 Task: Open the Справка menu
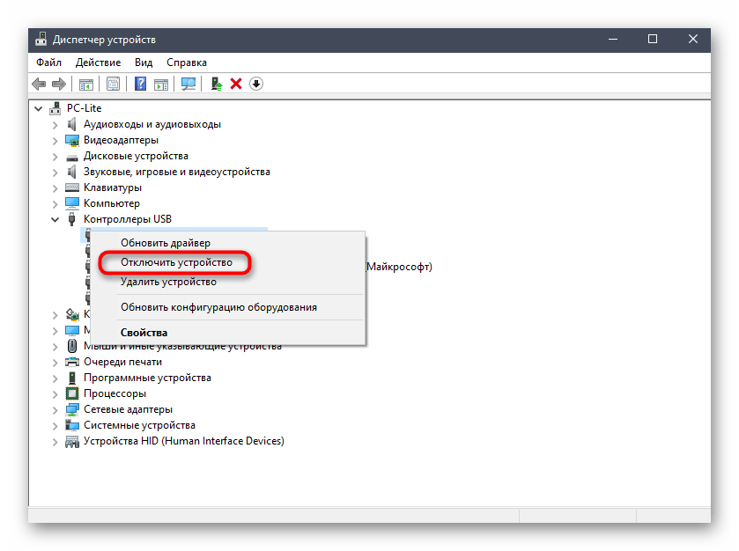pos(186,62)
